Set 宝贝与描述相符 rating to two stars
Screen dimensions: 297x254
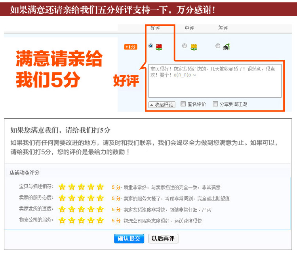tap(72, 187)
